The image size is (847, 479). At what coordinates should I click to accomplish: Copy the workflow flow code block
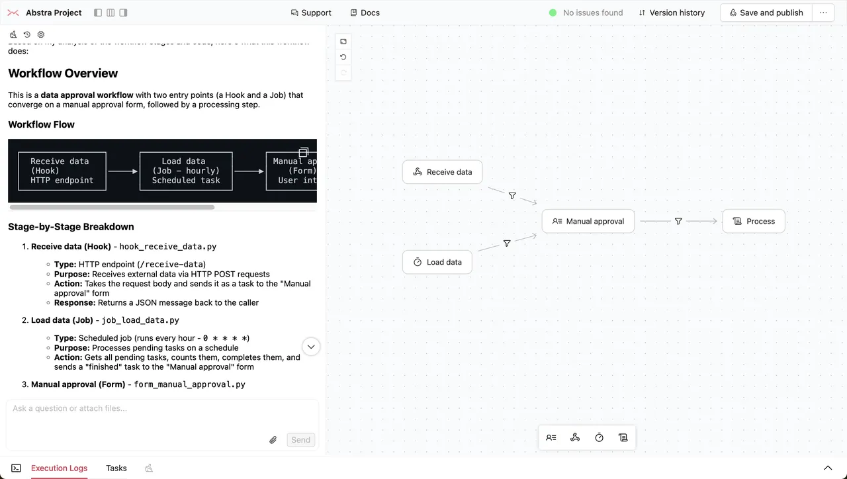304,152
